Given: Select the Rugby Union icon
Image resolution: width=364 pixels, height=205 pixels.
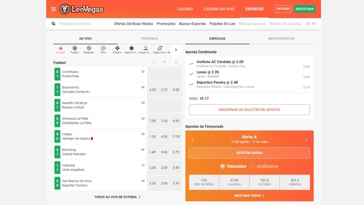Looking at the screenshot, I should [x=160, y=48].
